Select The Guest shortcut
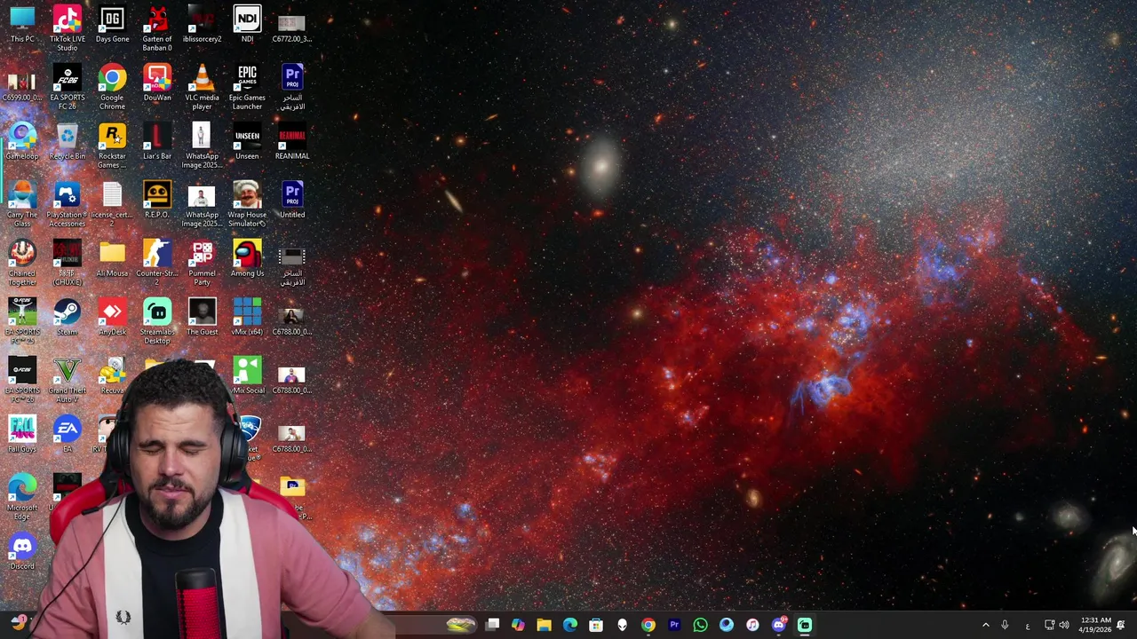The image size is (1137, 639). pos(203,317)
